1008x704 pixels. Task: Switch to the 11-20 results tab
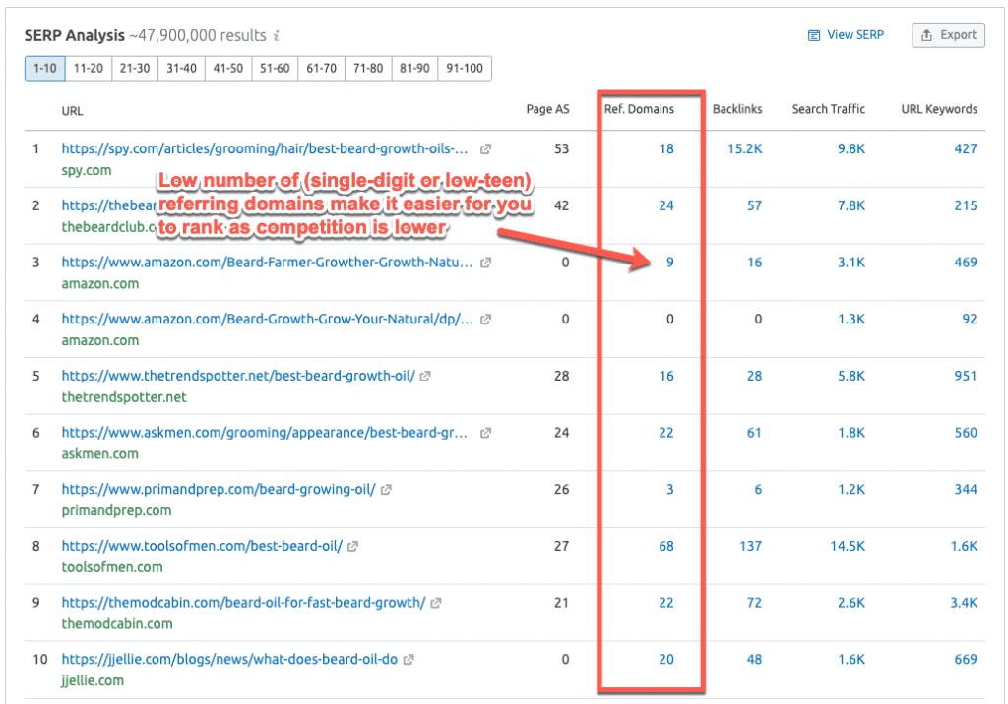tap(89, 69)
